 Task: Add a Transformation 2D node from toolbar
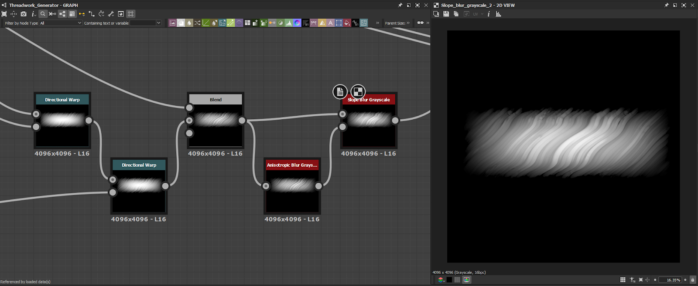pos(339,23)
